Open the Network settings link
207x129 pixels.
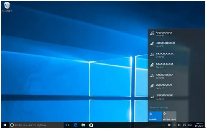159,107
